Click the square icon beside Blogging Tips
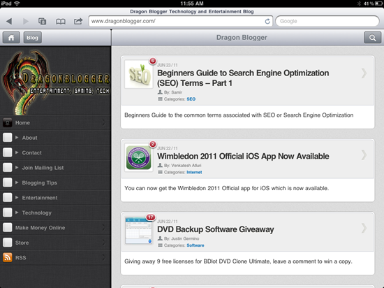The height and width of the screenshot is (288, 384). [x=8, y=182]
